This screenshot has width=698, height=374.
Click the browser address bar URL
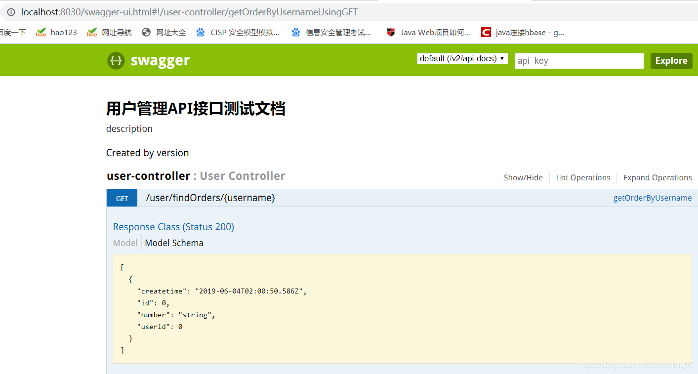[x=189, y=12]
